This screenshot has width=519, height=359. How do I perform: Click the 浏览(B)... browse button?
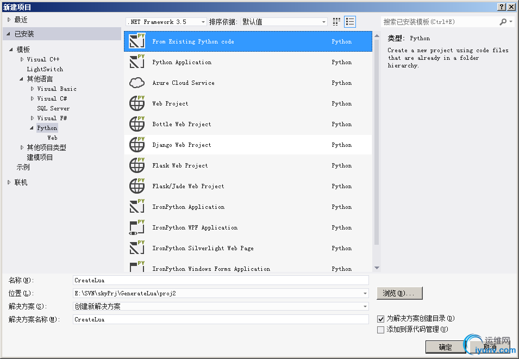point(399,293)
